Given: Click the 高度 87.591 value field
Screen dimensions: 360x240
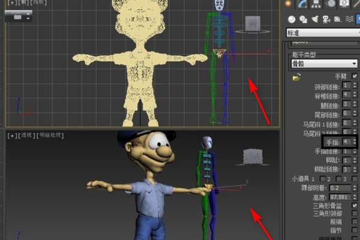Looking at the screenshot, I should click(x=340, y=197).
